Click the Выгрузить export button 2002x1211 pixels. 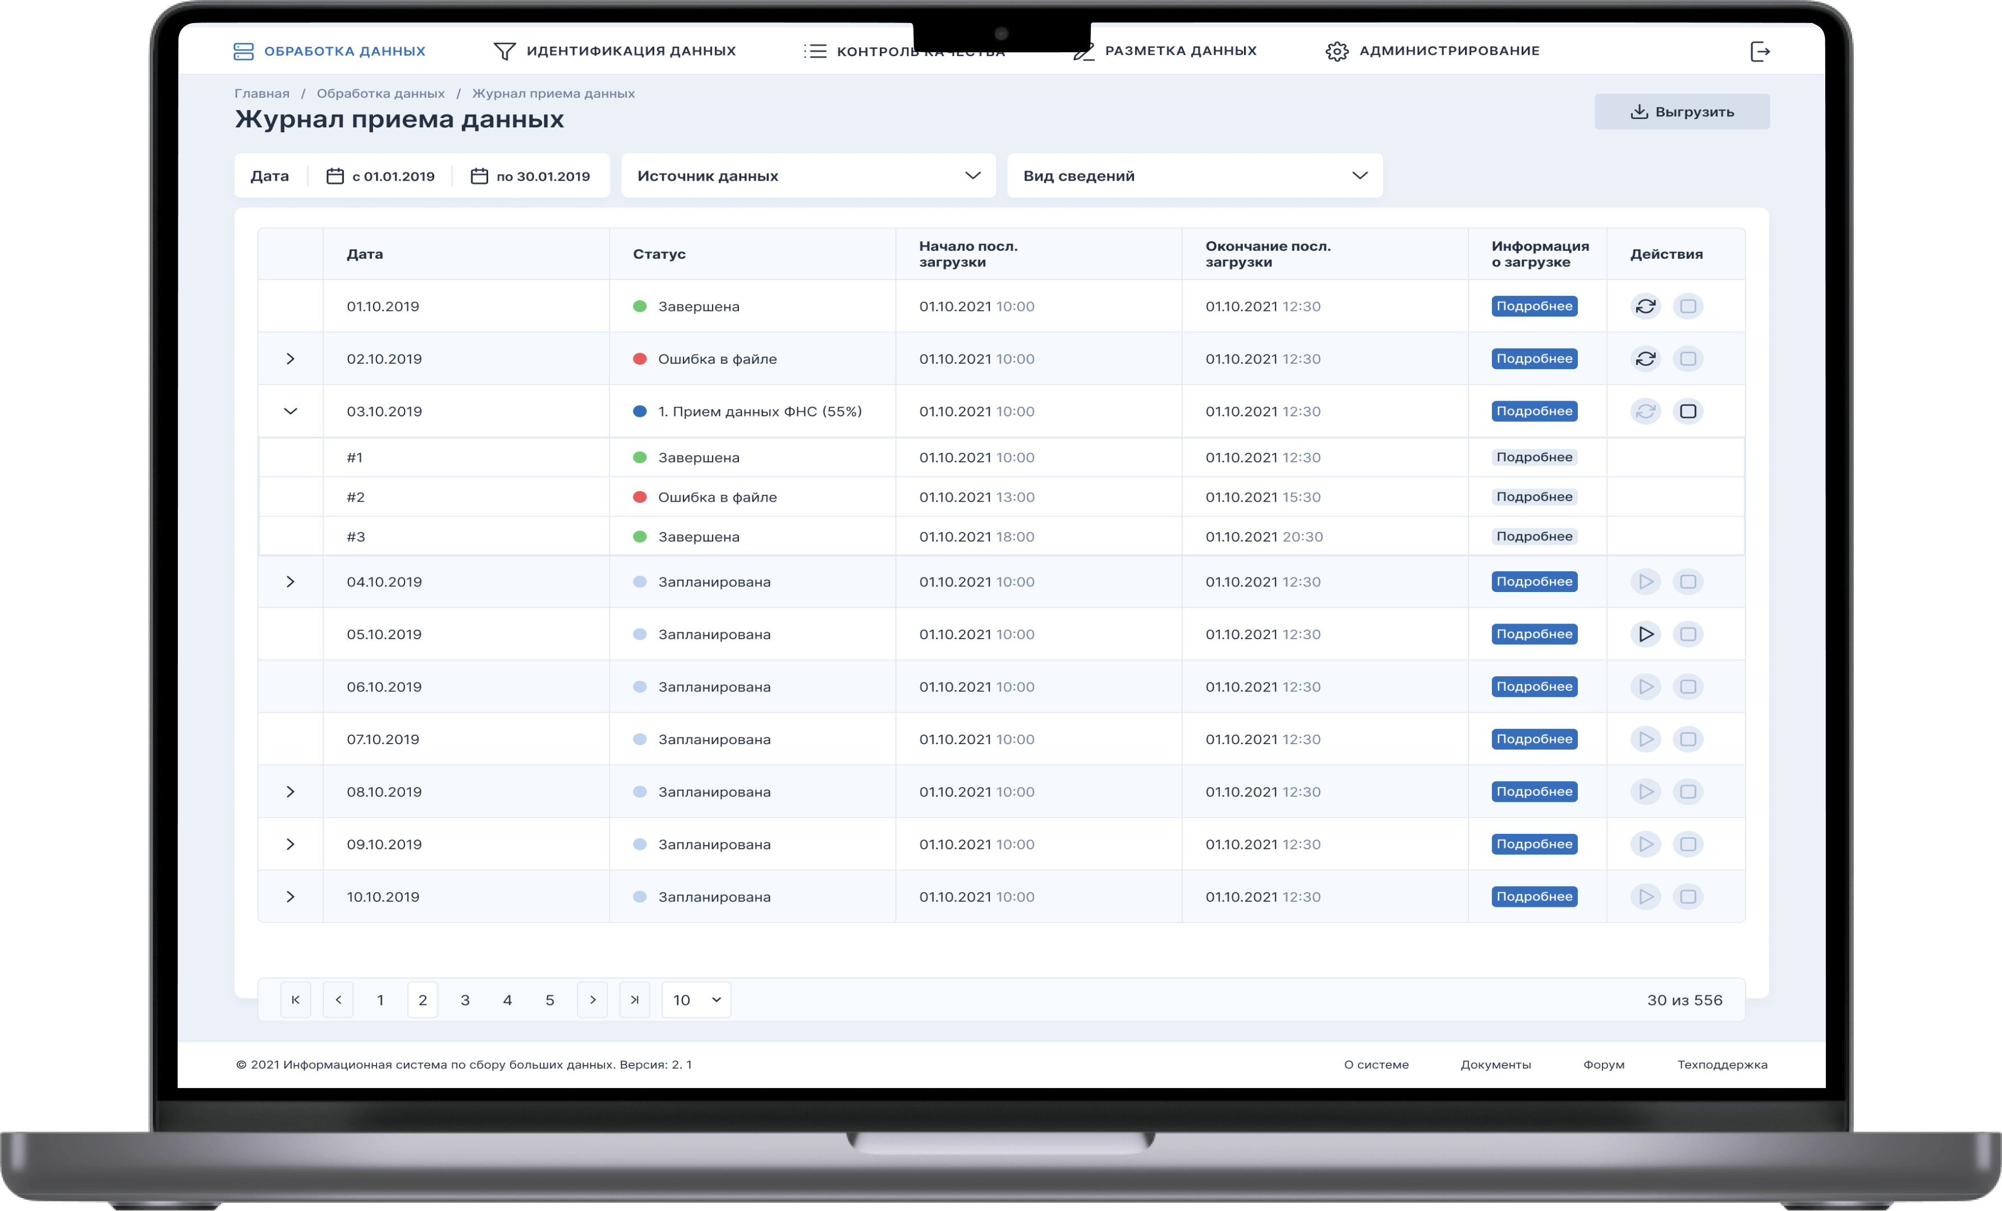tap(1682, 112)
